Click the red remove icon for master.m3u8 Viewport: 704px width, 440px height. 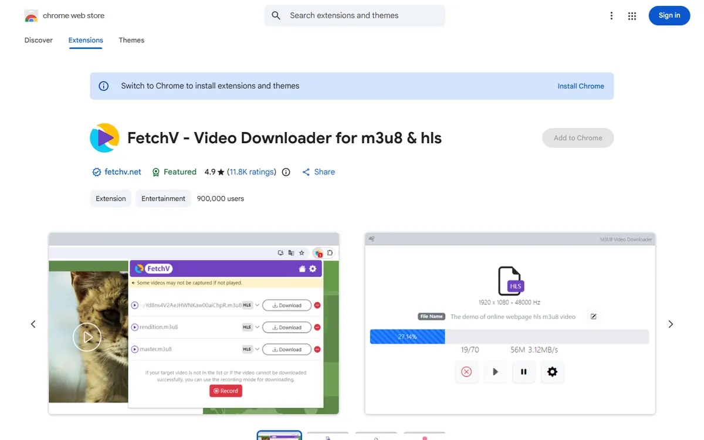[317, 350]
